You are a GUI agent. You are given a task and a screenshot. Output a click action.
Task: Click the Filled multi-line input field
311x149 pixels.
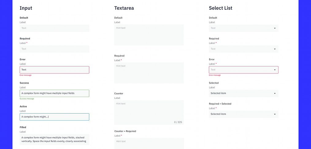pos(54,140)
